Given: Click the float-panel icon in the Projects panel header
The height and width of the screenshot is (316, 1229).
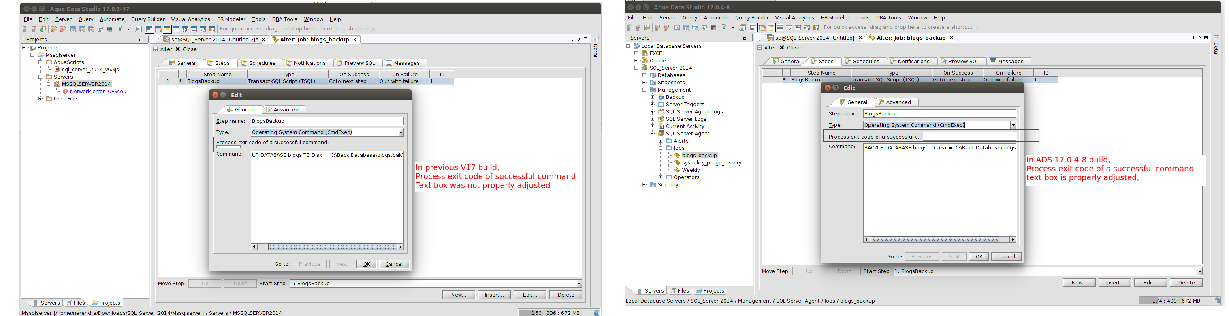Looking at the screenshot, I should (141, 40).
